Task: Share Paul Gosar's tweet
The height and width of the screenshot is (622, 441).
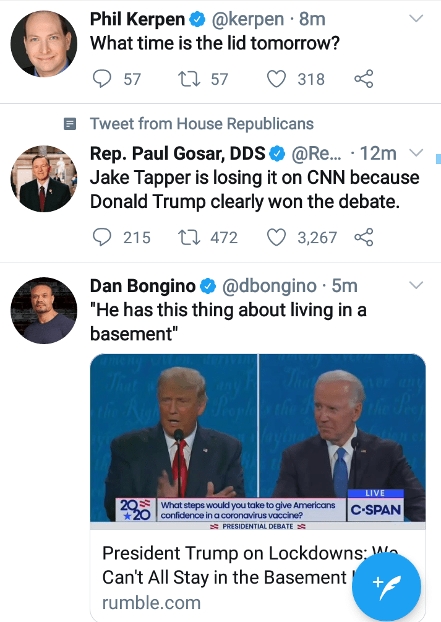Action: pos(364,237)
